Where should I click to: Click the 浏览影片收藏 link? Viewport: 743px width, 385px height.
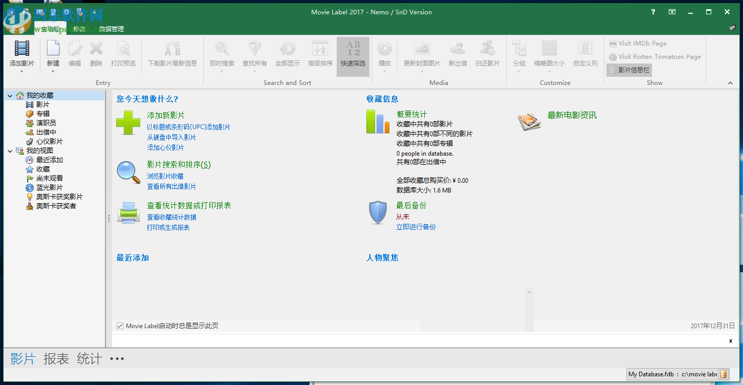(x=165, y=176)
